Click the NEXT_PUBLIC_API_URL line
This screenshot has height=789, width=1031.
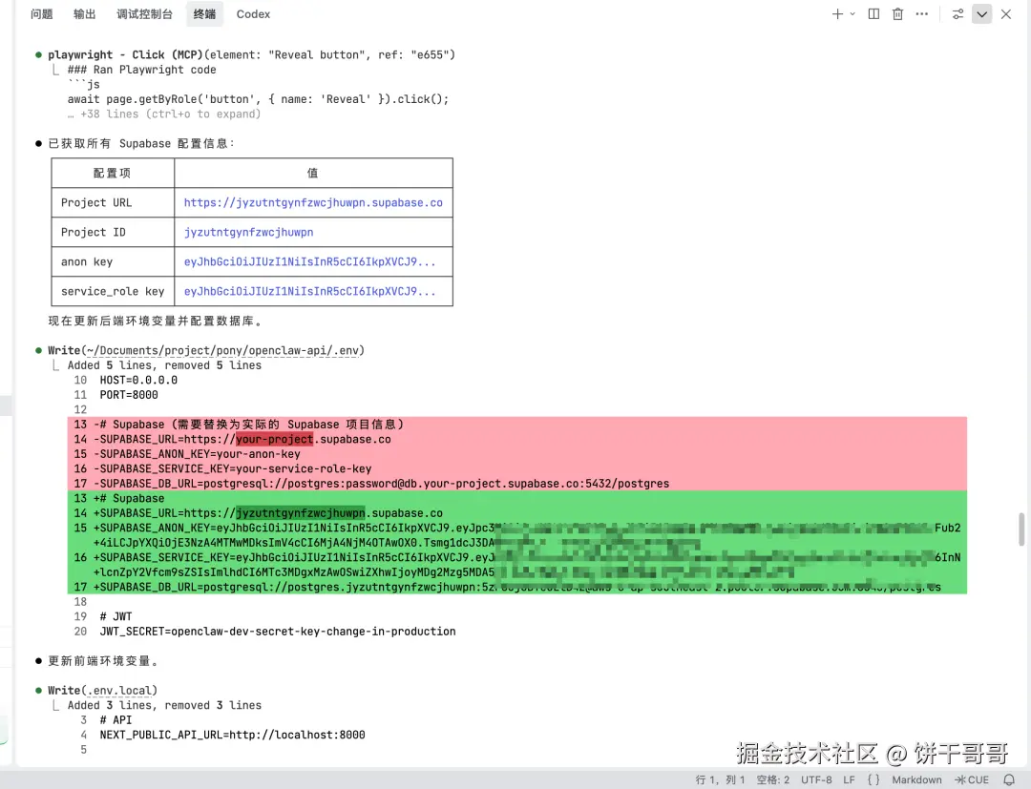[232, 735]
